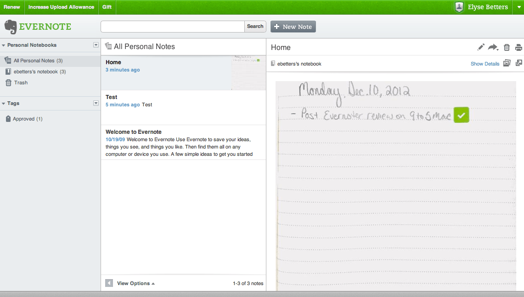
Task: Open the note in a separate window icon
Action: [x=519, y=63]
